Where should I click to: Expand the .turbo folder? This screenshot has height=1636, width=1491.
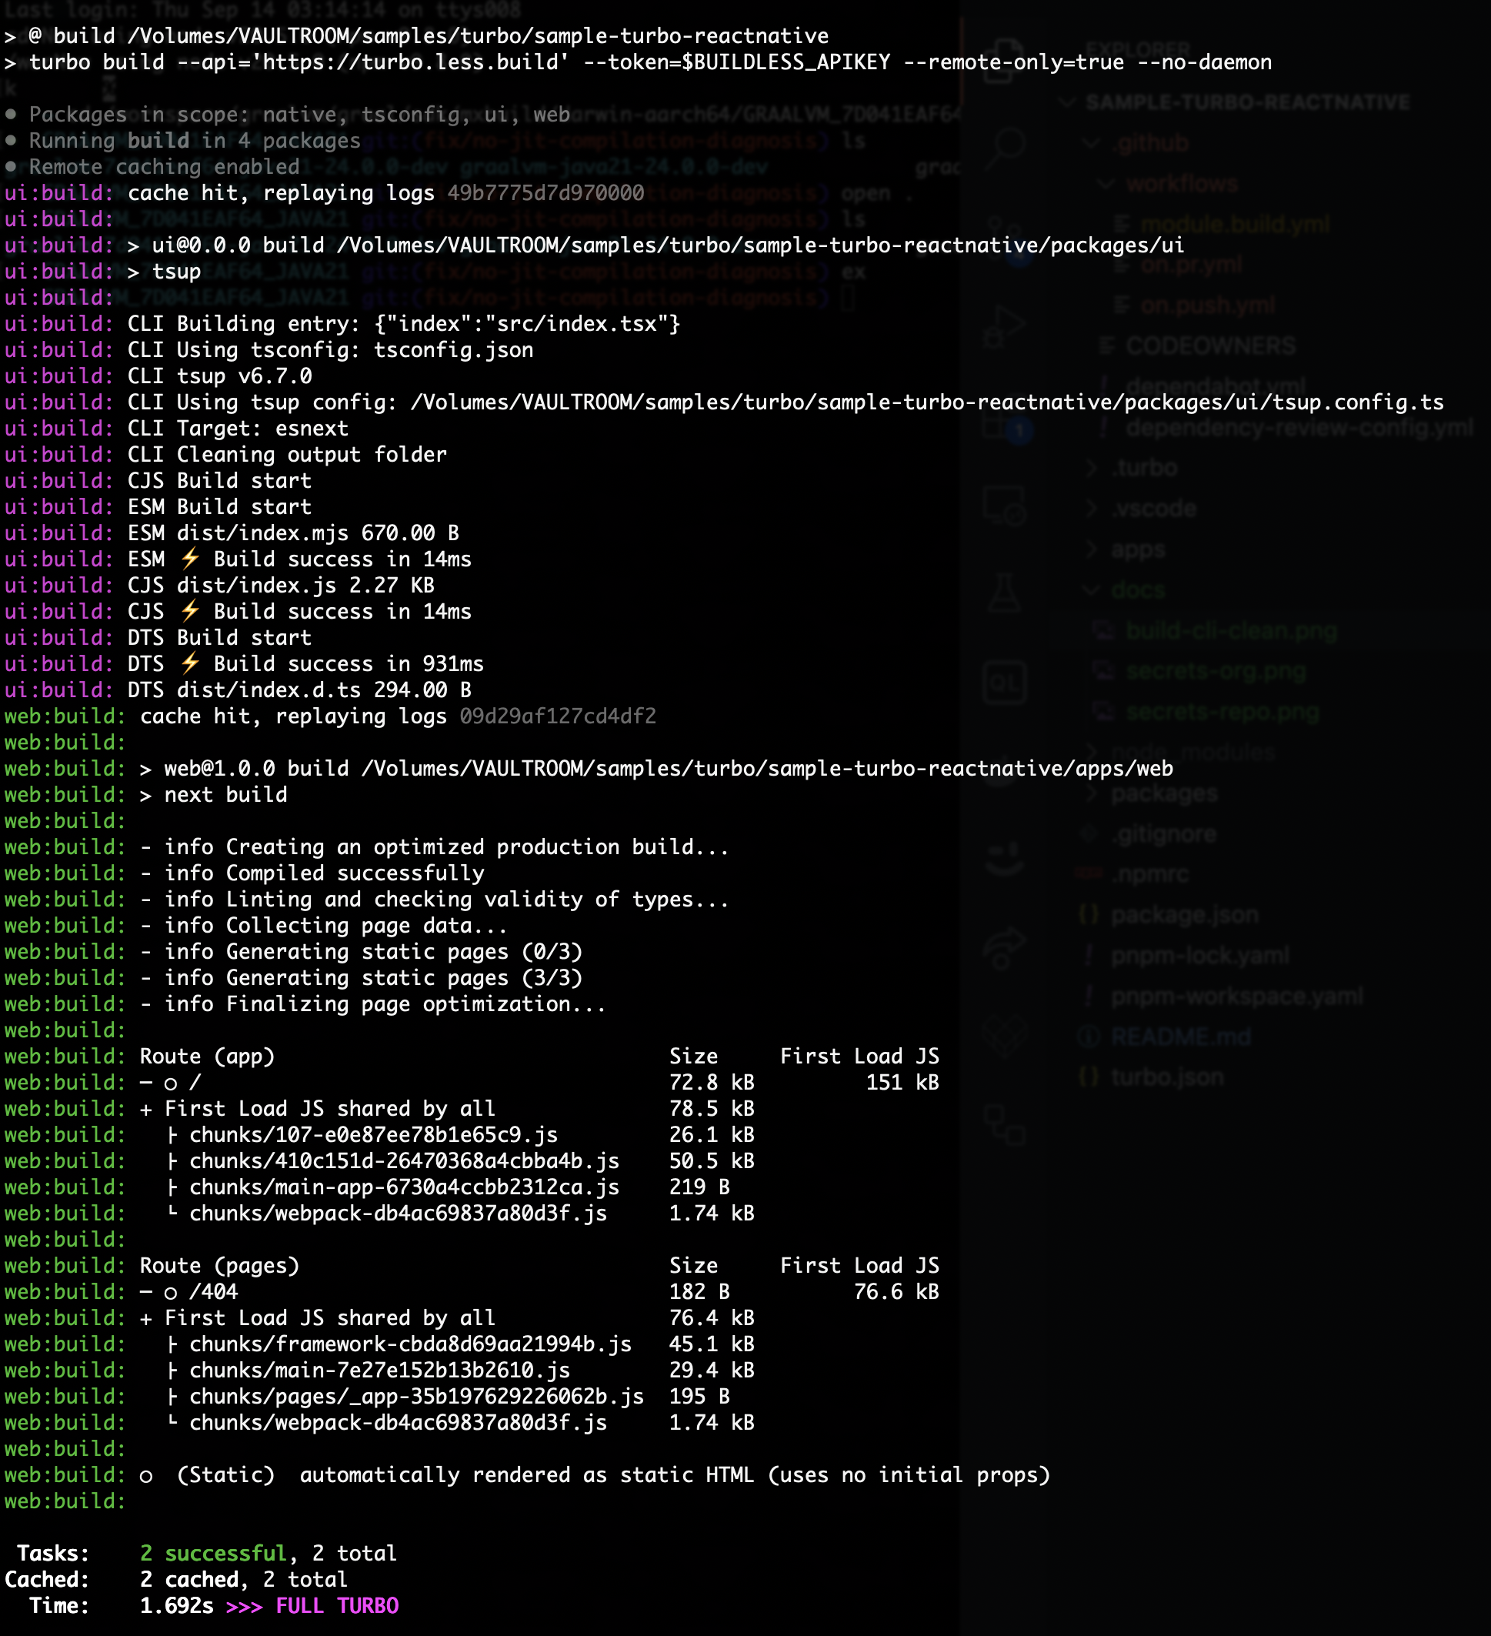1144,468
